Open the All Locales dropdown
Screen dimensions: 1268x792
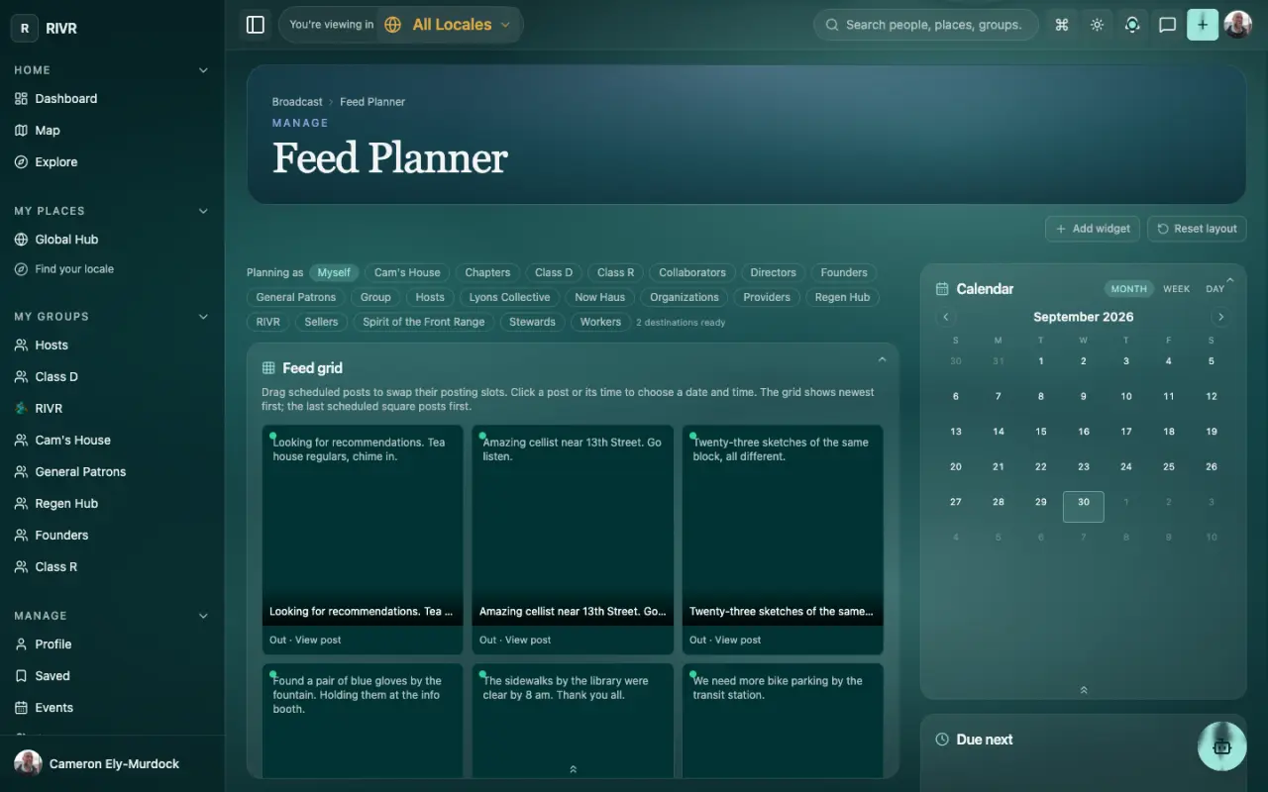click(449, 25)
